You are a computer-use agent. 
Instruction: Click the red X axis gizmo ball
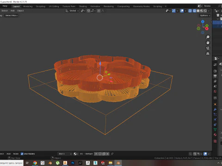(207, 29)
